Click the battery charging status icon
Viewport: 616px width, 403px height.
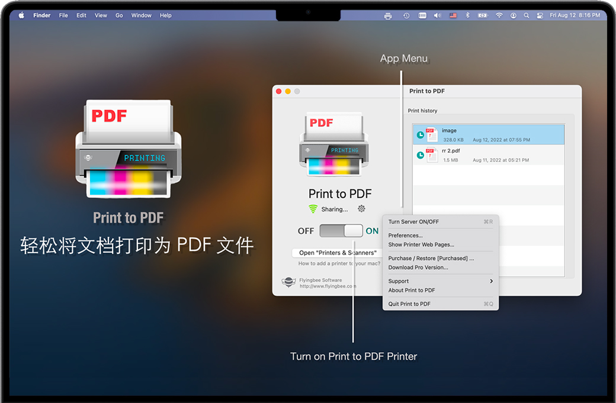pos(482,16)
